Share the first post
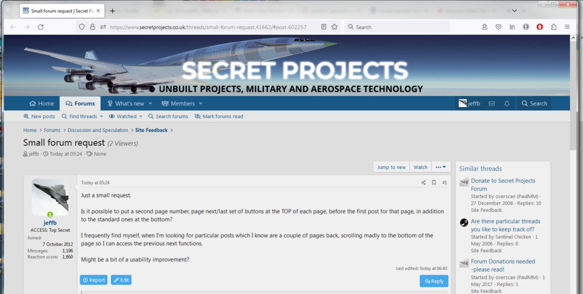The height and width of the screenshot is (294, 583). pos(423,182)
